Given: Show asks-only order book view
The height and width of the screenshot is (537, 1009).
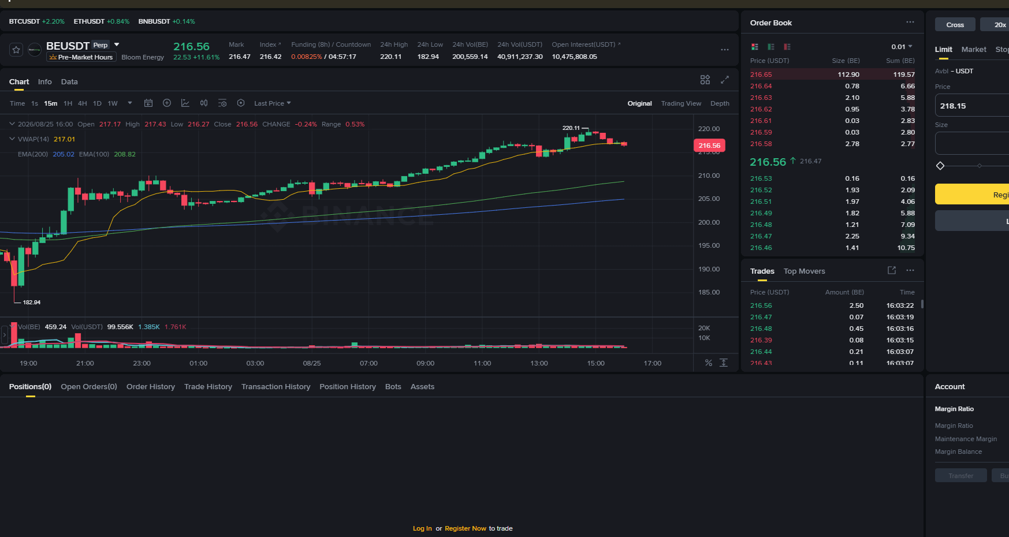Looking at the screenshot, I should tap(787, 47).
